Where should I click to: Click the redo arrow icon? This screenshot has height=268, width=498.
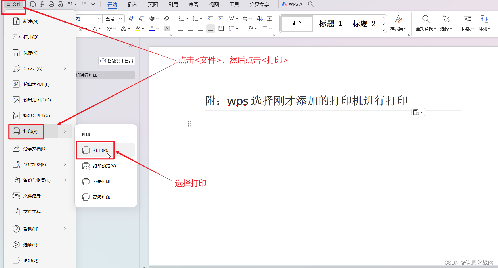coord(84,4)
